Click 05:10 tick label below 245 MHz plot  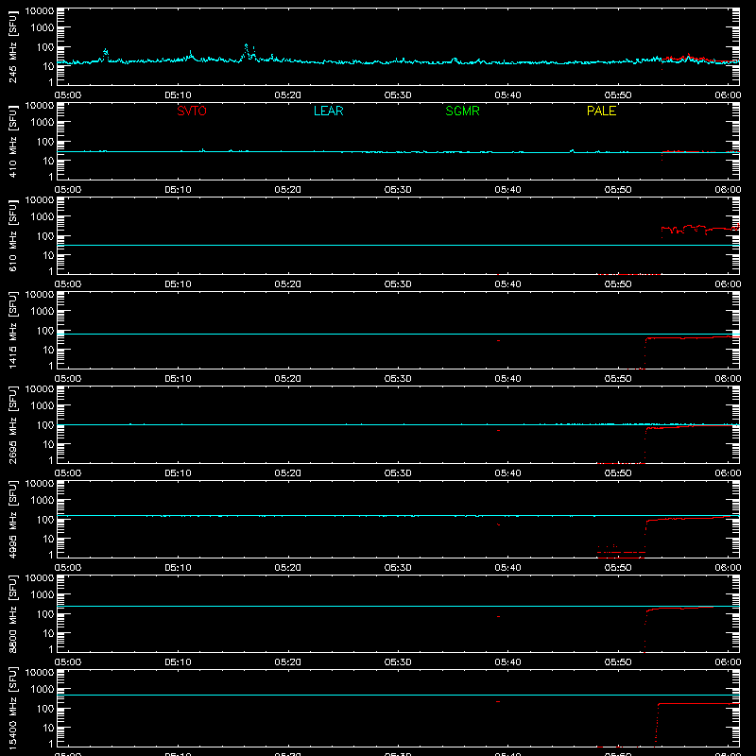click(178, 95)
